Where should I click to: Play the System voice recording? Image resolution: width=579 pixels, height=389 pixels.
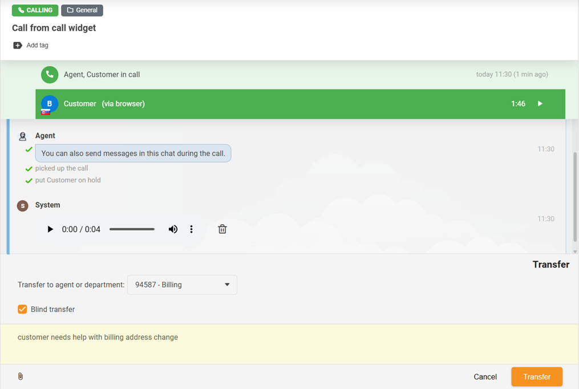[50, 229]
